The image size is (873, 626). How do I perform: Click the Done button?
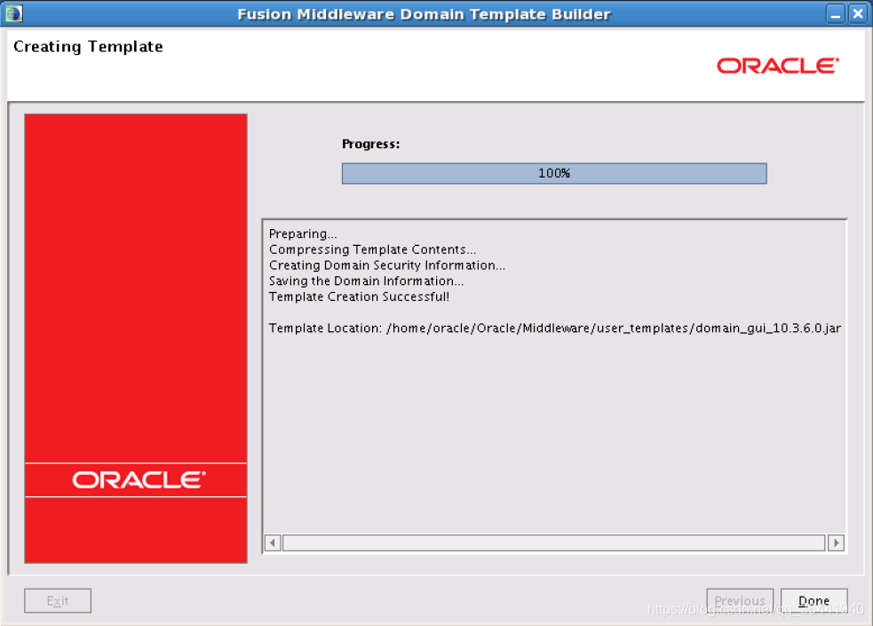click(x=814, y=600)
